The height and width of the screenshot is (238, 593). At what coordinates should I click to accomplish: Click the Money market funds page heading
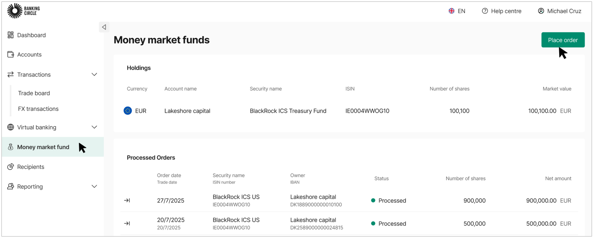tap(162, 40)
